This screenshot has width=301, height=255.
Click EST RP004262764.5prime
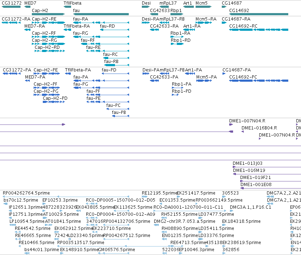point(26,193)
